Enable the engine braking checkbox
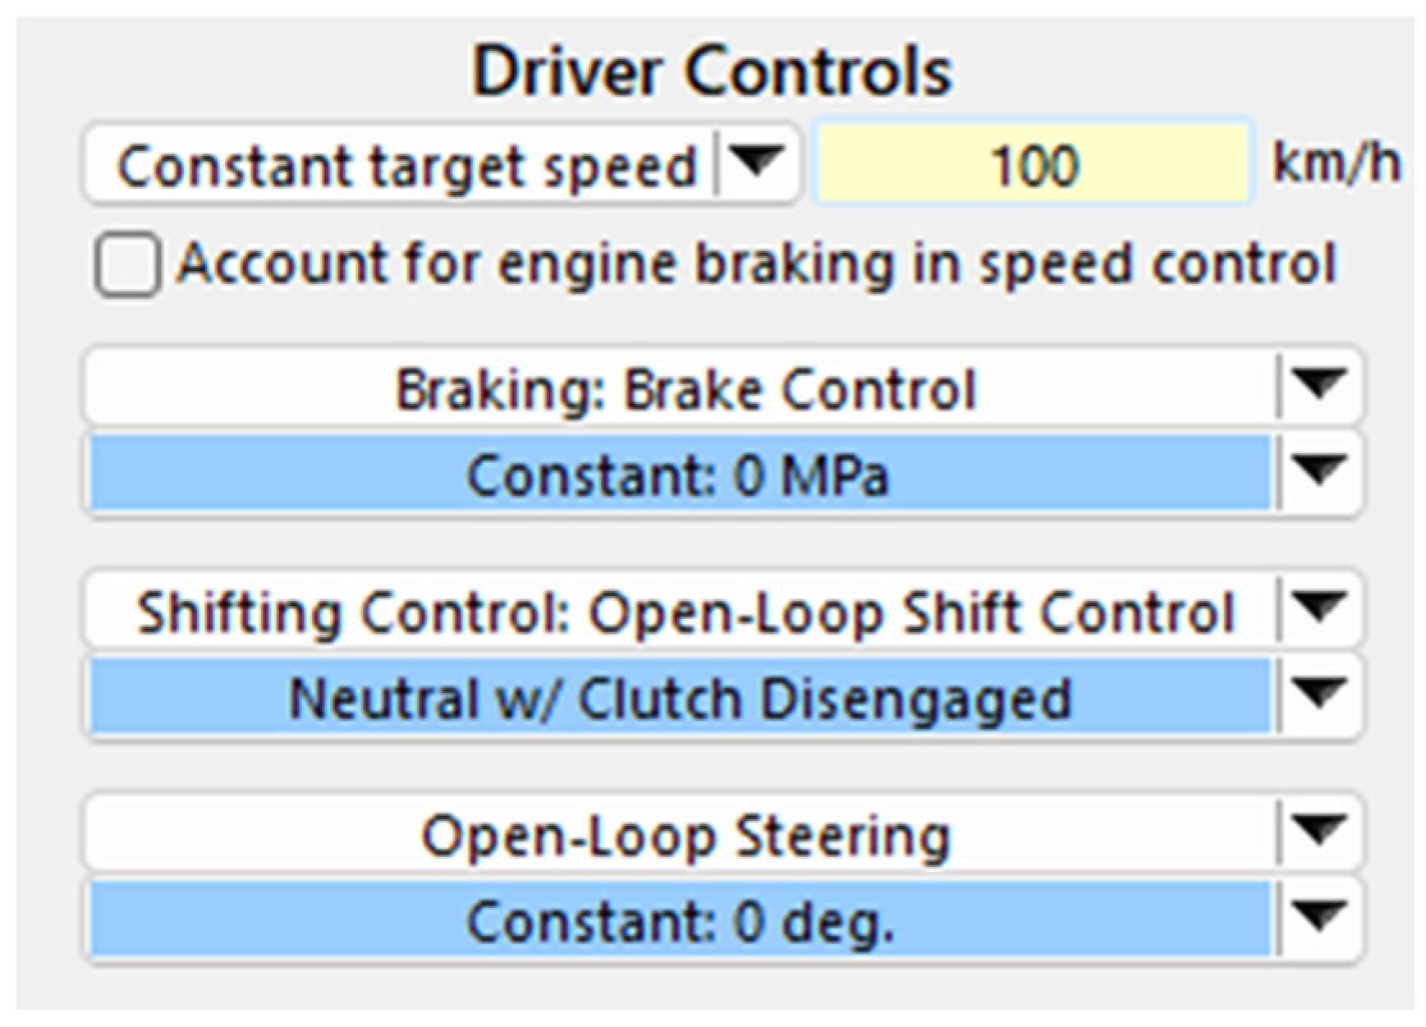 click(x=127, y=265)
